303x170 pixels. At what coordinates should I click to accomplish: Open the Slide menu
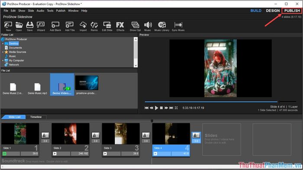pos(31,11)
